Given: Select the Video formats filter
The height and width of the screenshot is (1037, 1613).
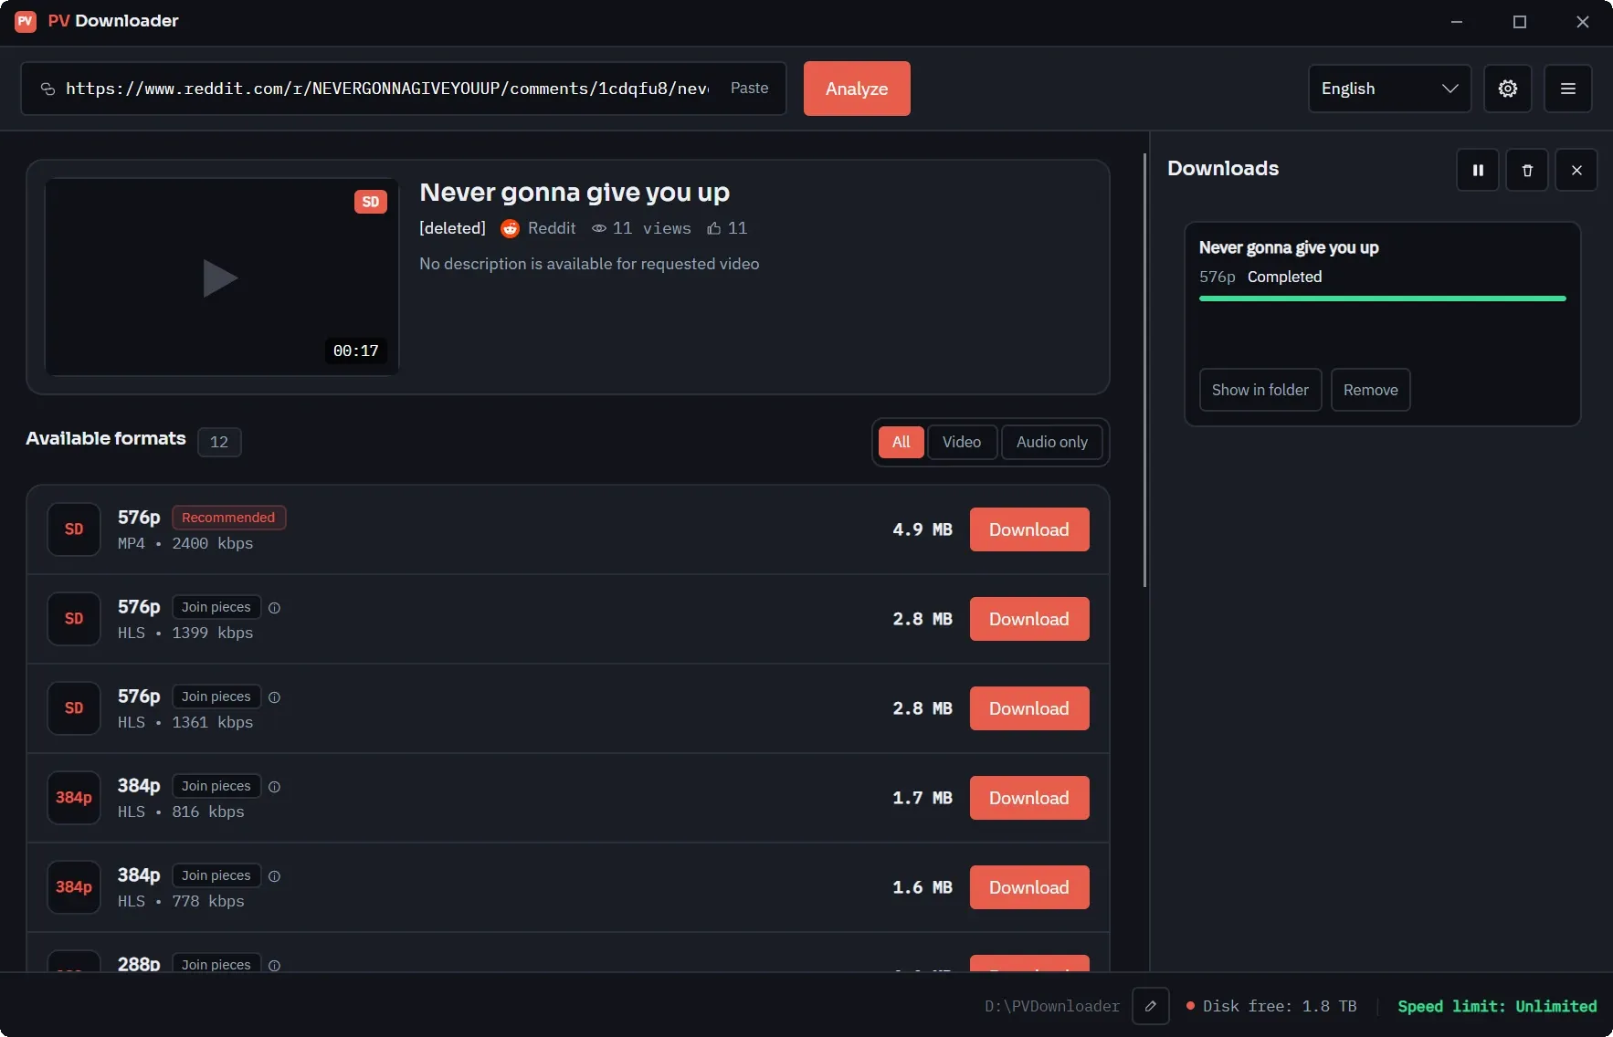Looking at the screenshot, I should click(x=962, y=442).
